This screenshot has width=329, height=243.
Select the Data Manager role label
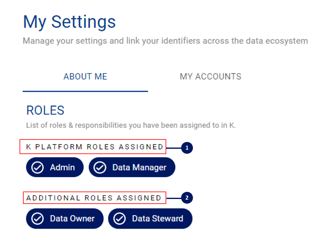coord(139,167)
